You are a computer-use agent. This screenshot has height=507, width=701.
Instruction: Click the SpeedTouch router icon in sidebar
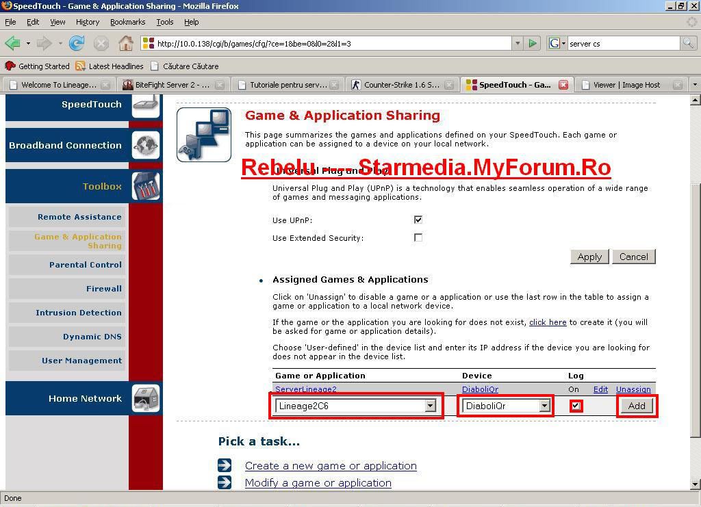pos(146,105)
